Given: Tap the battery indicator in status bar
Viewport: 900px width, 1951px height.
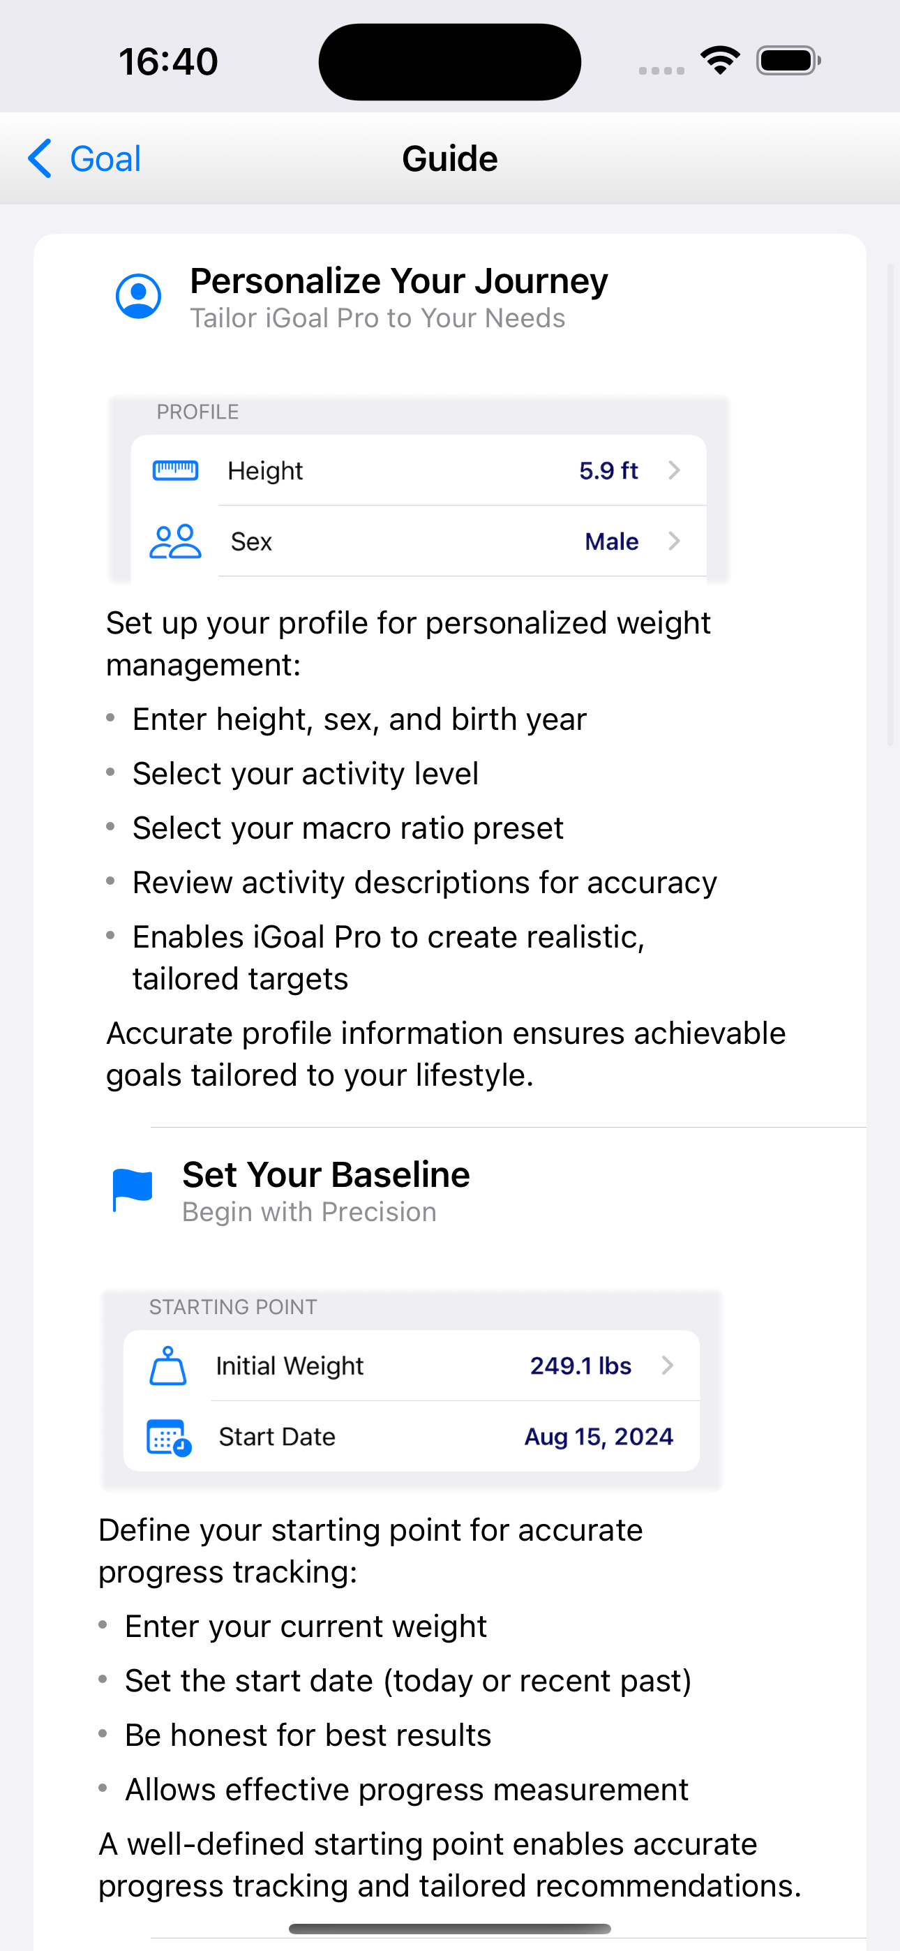Looking at the screenshot, I should click(788, 61).
